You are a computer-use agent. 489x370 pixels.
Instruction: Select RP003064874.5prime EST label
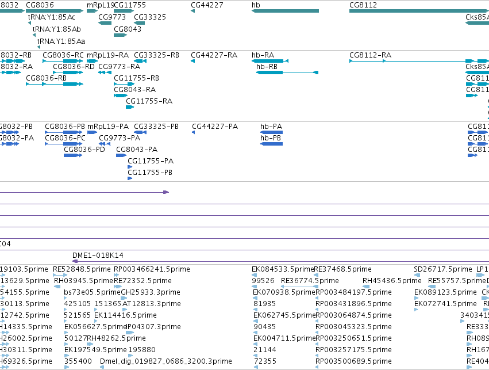pyautogui.click(x=353, y=315)
